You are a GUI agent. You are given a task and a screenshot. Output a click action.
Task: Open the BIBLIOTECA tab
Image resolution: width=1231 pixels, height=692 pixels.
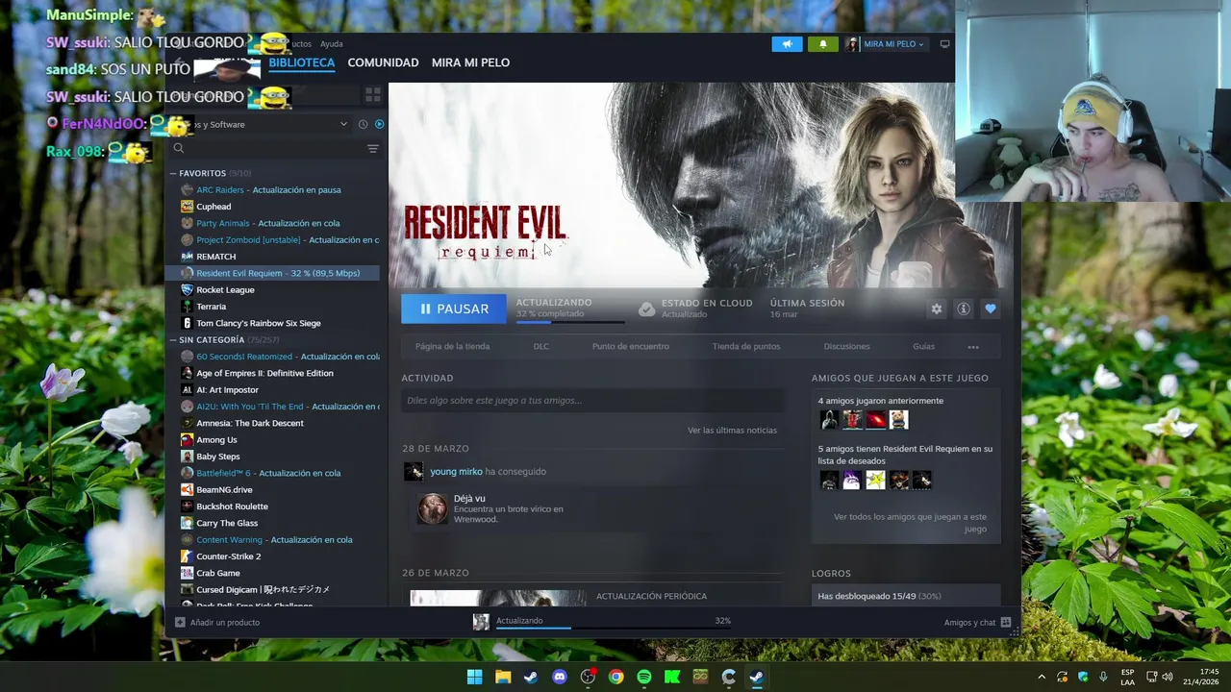301,62
